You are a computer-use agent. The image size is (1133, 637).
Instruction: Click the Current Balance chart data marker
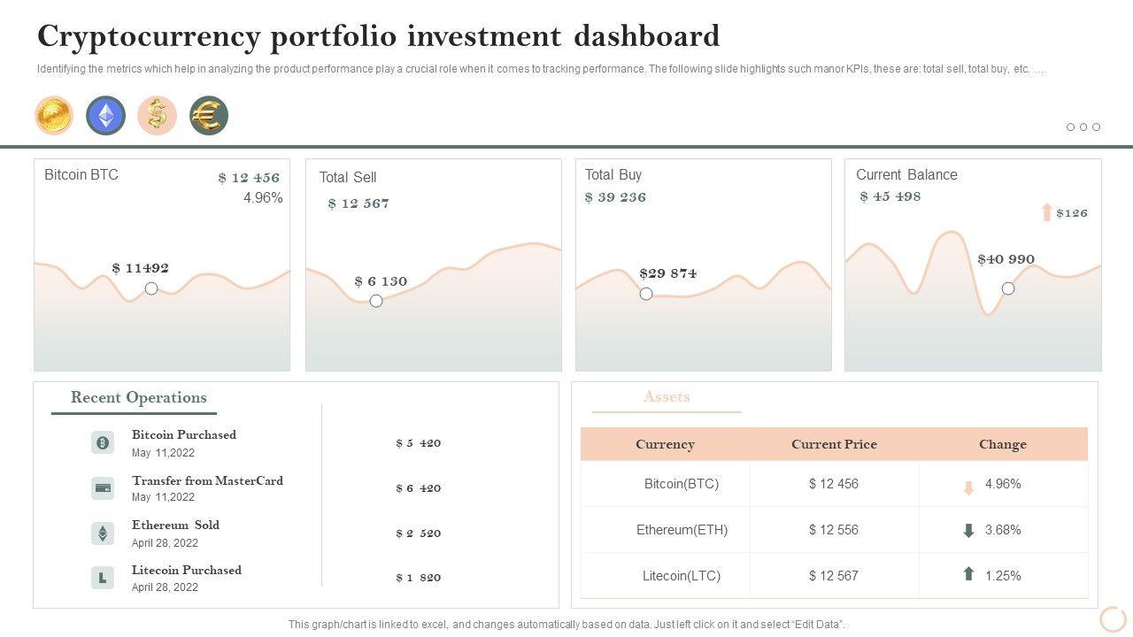pyautogui.click(x=1008, y=288)
